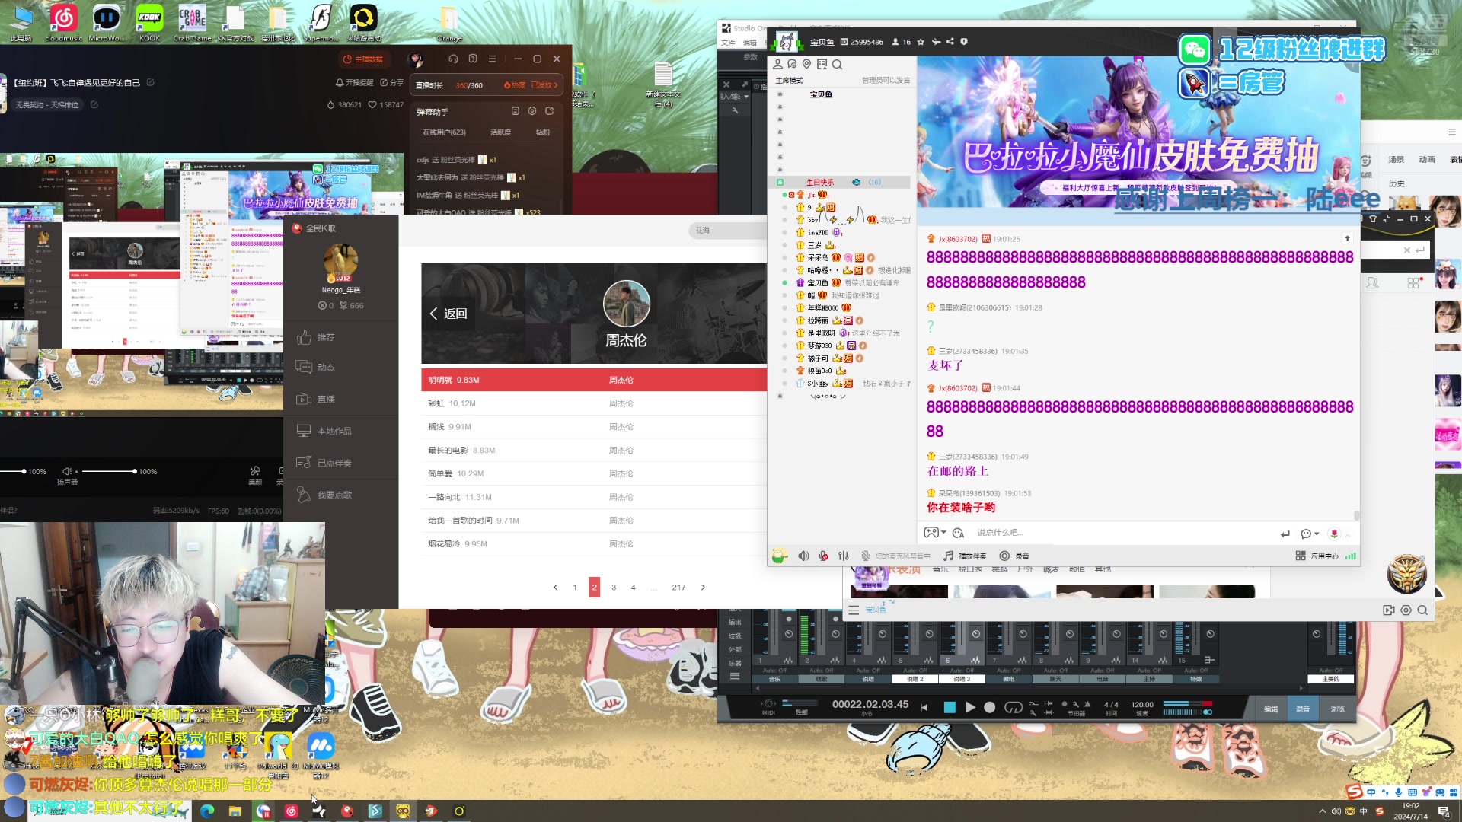The width and height of the screenshot is (1462, 822).
Task: Switch to 在线用户(623) tab
Action: coord(444,132)
